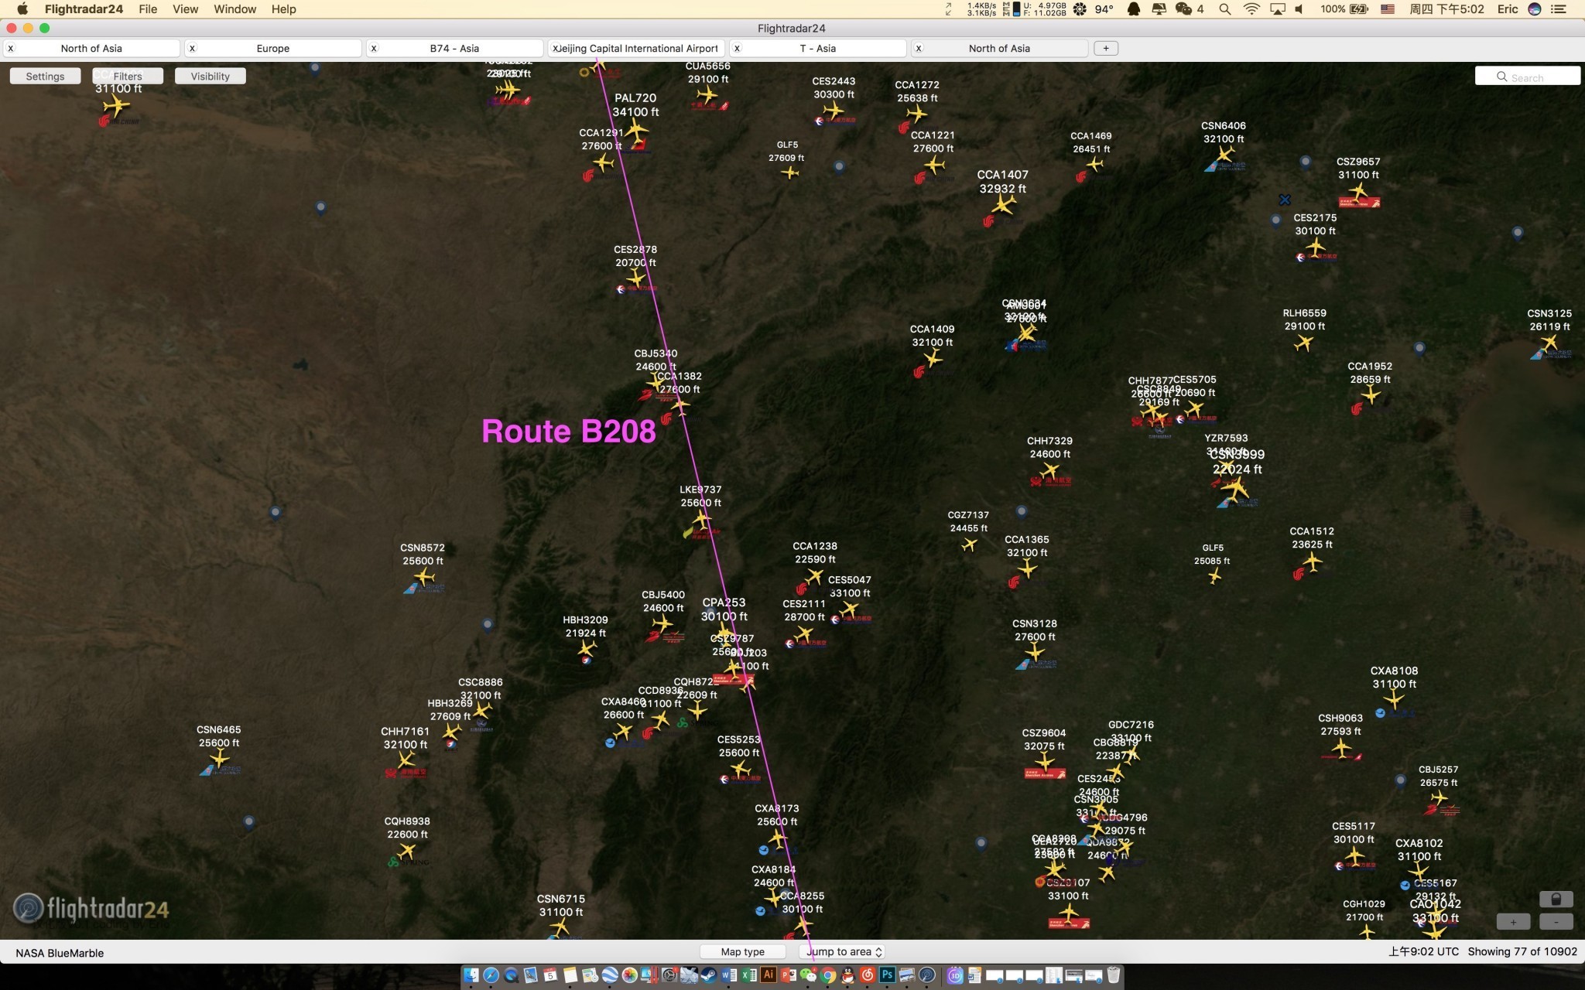Open the View menu

(x=185, y=9)
